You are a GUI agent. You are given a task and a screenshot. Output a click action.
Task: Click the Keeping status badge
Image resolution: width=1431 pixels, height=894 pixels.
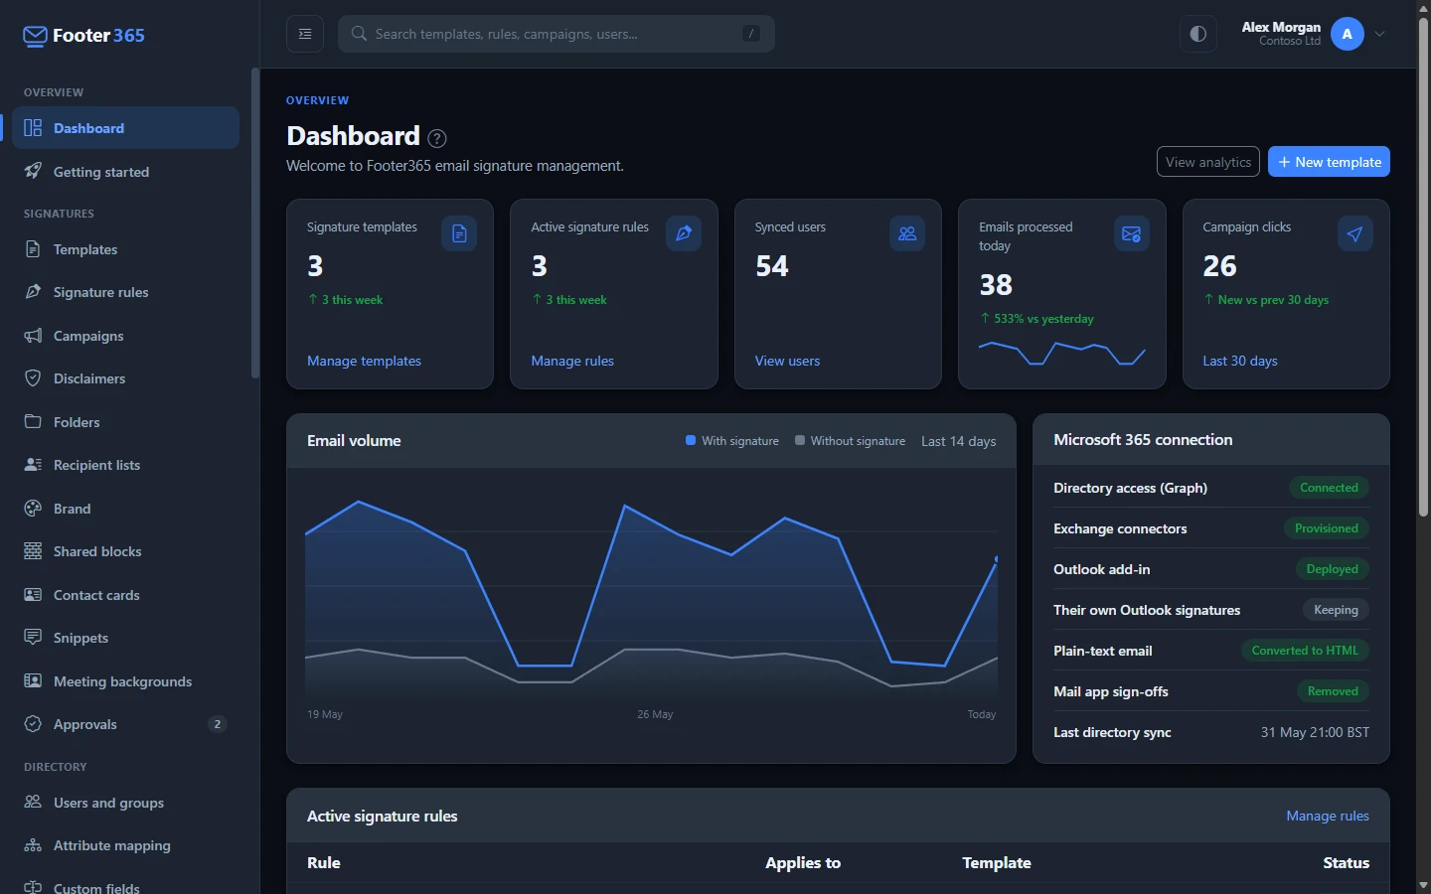(1336, 610)
